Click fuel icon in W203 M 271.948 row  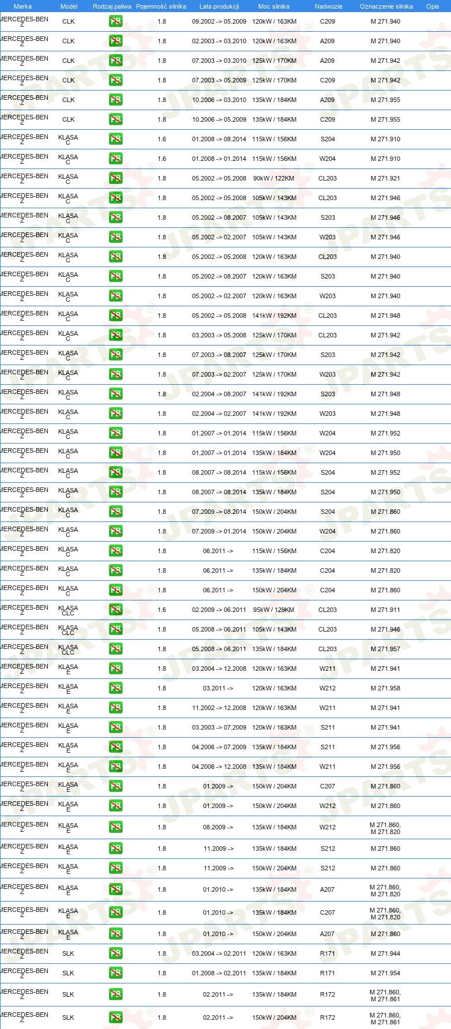click(116, 414)
